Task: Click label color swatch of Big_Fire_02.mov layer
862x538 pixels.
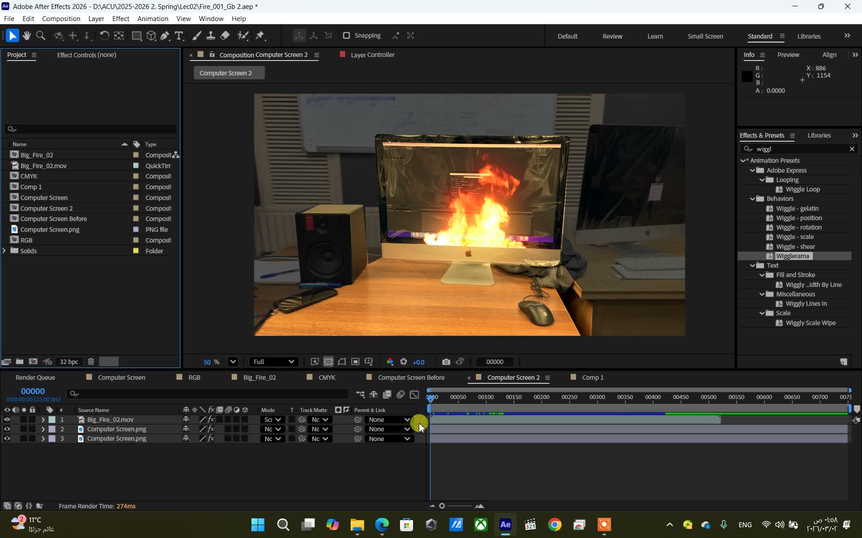Action: point(52,420)
